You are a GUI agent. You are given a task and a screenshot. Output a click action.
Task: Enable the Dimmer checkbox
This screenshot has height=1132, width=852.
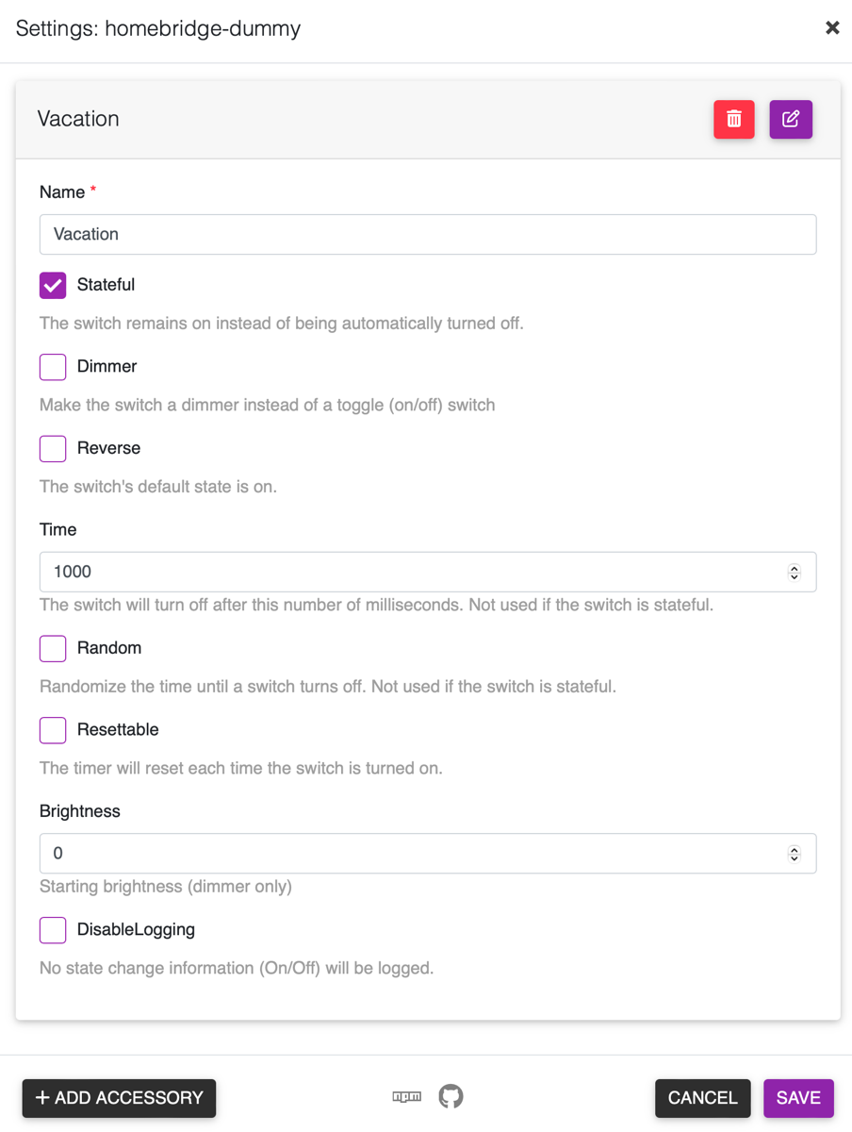tap(53, 367)
